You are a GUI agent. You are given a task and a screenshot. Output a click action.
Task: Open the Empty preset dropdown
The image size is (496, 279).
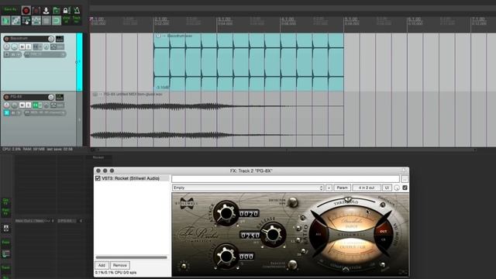point(248,188)
